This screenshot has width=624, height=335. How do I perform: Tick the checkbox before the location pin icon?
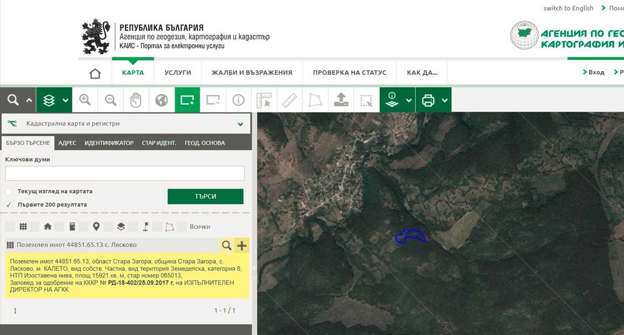click(x=84, y=227)
